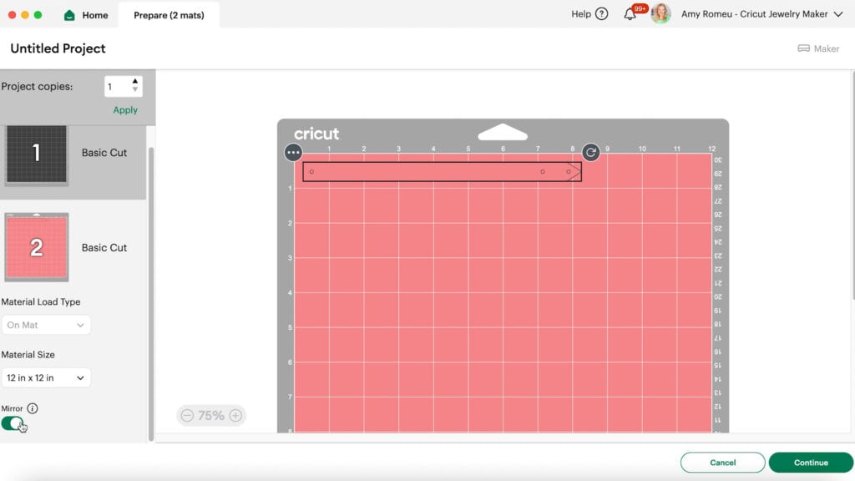
Task: Click the cricut logo on the mat
Action: pyautogui.click(x=316, y=134)
